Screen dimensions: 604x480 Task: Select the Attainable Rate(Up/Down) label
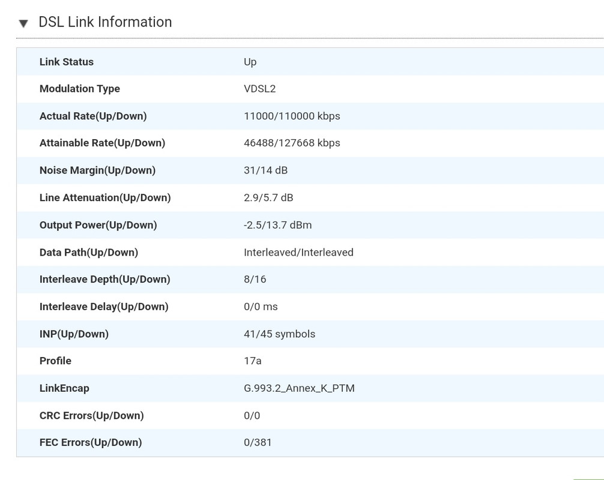tap(103, 143)
